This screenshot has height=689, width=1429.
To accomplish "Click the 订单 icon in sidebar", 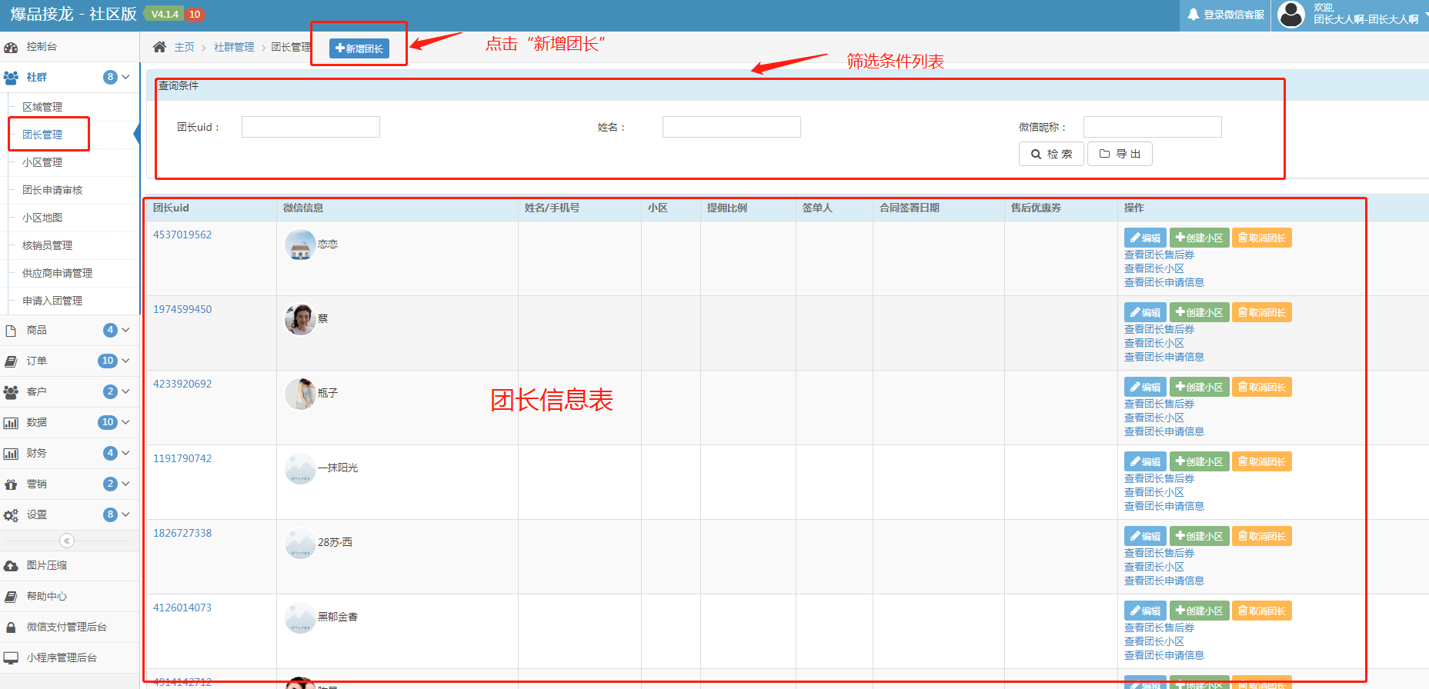I will tap(11, 361).
